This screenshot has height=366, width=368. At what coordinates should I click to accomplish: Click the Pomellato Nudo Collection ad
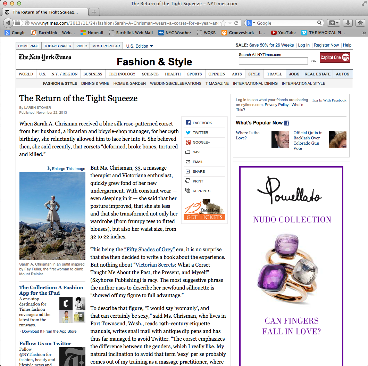click(x=291, y=266)
